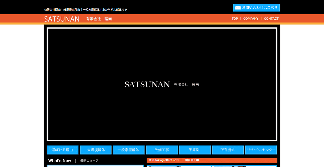The height and width of the screenshot is (167, 324).
Task: Open the リサイクルセンター page
Action: pyautogui.click(x=261, y=150)
